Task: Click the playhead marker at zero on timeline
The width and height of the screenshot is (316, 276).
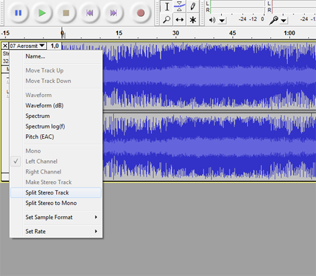Action: point(62,34)
